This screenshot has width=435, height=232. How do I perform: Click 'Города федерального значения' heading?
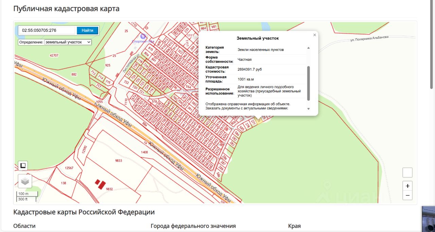pyautogui.click(x=193, y=226)
